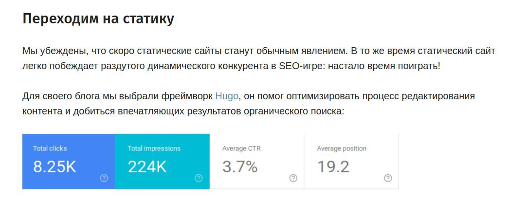This screenshot has width=508, height=201.
Task: Click the paragraph starting "Мы убеждены"
Action: pos(259,58)
